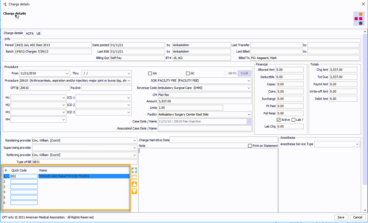
Task: Move diagnosis code down with orange down arrow
Action: point(134,191)
